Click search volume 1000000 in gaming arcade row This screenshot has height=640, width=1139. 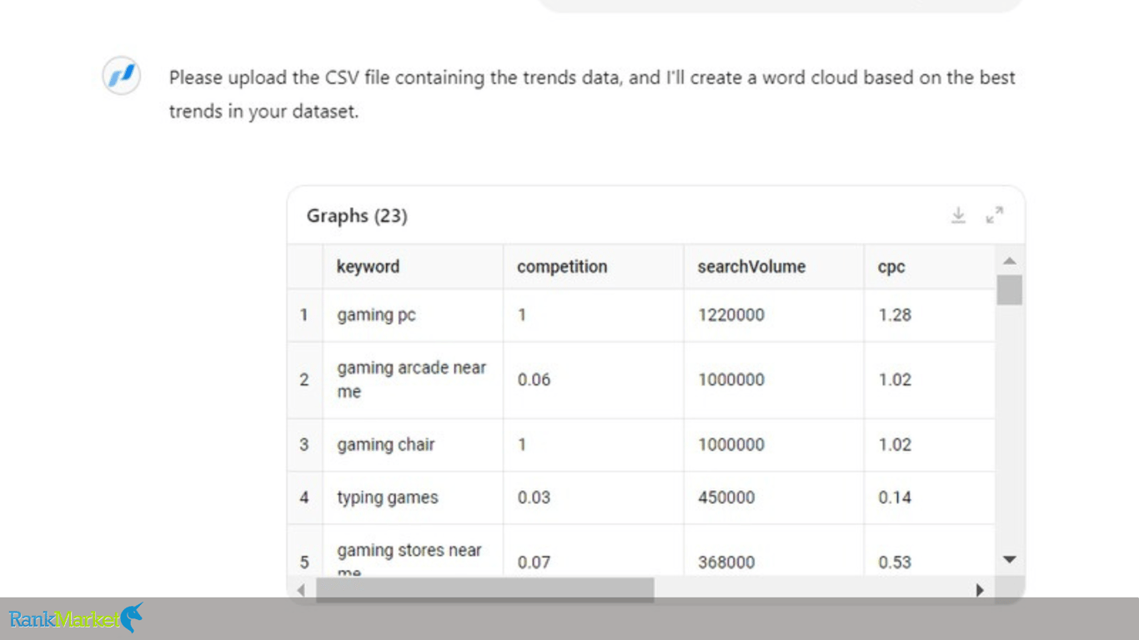pyautogui.click(x=774, y=380)
